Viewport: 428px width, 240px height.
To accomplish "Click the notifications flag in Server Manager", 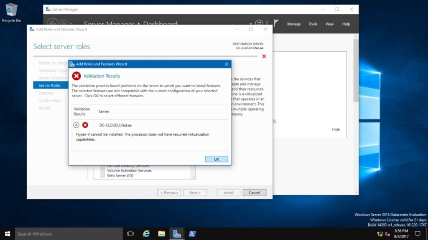I will (276, 23).
